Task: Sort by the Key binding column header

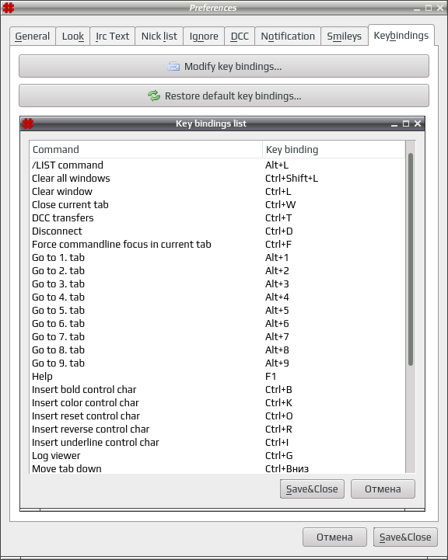Action: (x=334, y=149)
